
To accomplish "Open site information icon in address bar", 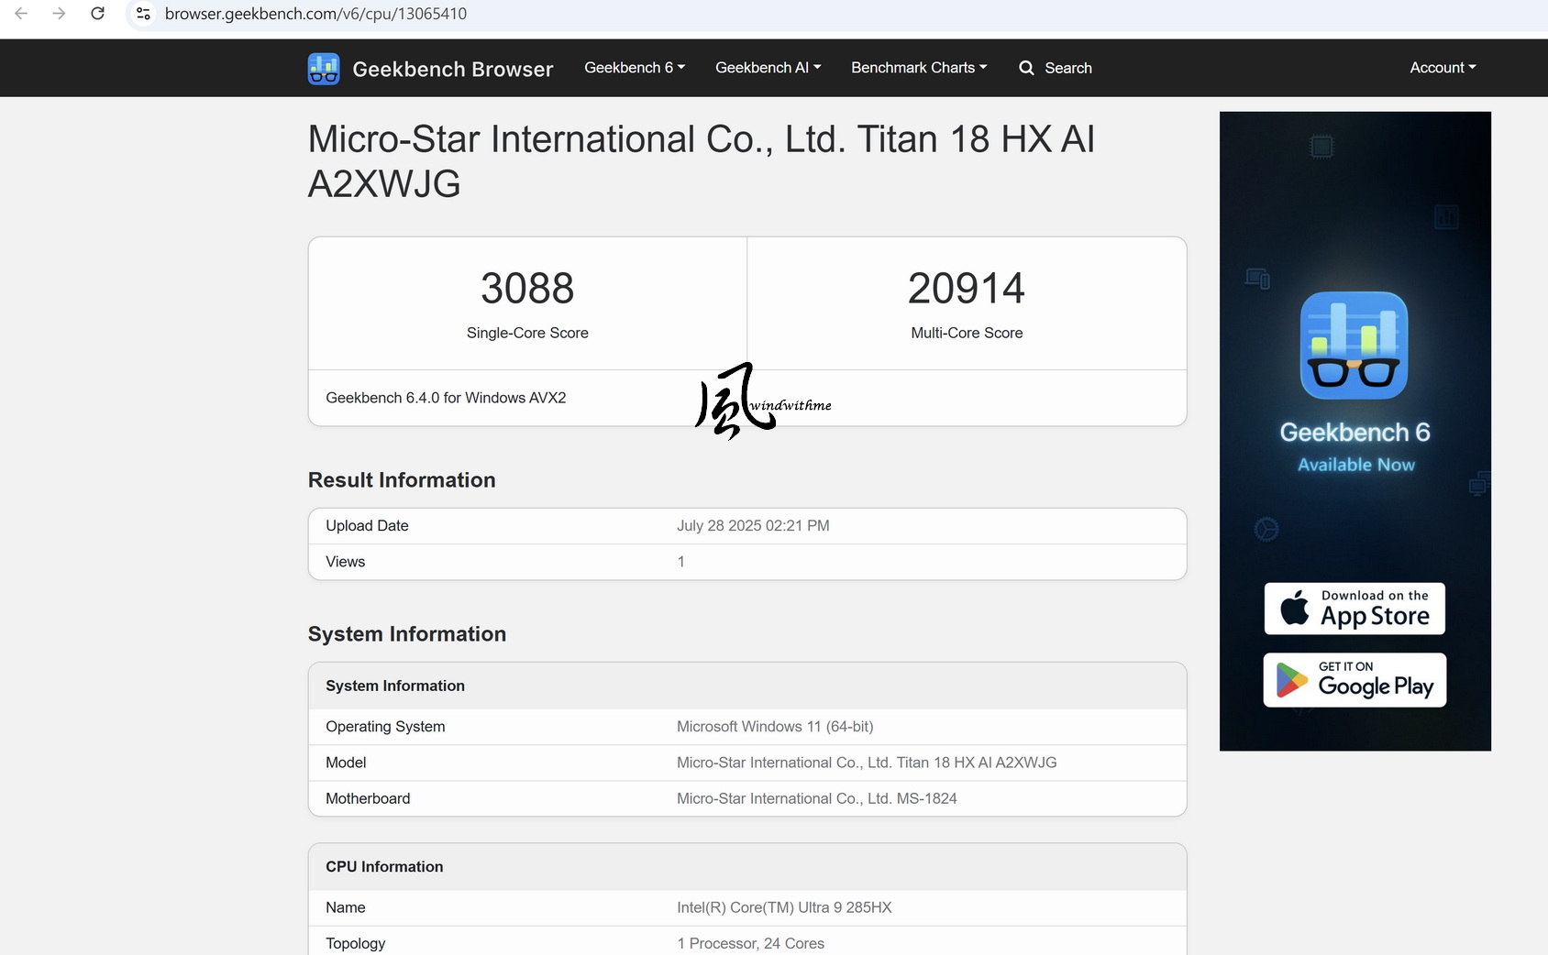I will pyautogui.click(x=143, y=14).
